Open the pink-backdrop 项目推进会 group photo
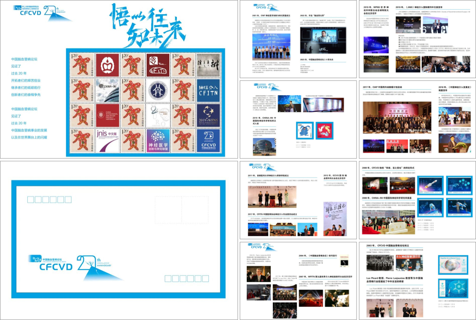Viewport: 476px width, 320px height. pos(397,118)
